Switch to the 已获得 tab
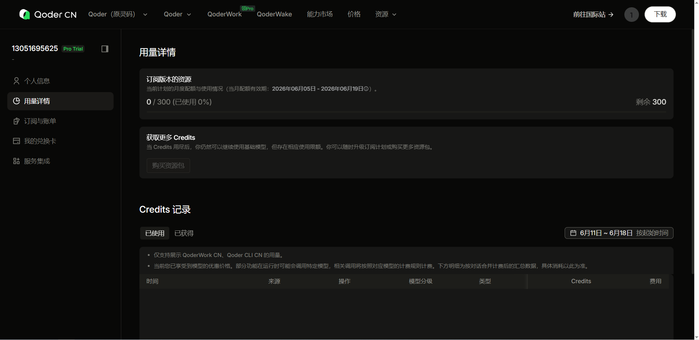699x340 pixels. tap(184, 233)
